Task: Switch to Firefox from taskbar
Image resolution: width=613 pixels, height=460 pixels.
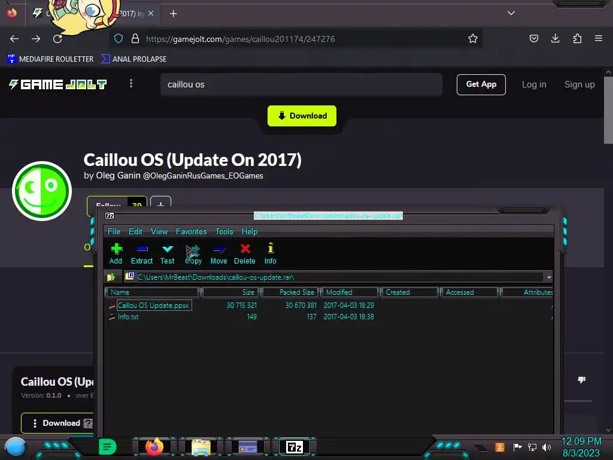Action: [x=154, y=447]
